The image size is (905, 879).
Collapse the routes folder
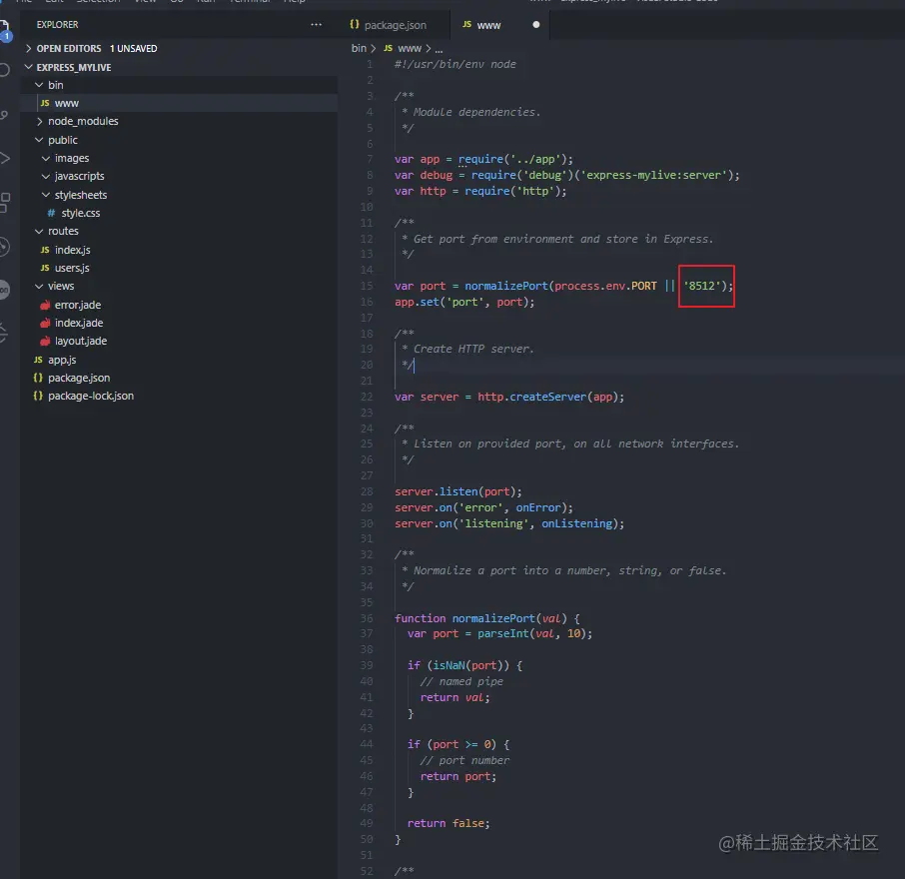[179, 231]
